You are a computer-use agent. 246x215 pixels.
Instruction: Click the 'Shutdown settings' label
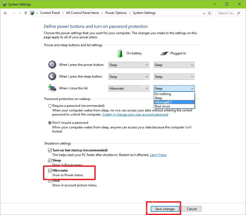[x=58, y=143]
